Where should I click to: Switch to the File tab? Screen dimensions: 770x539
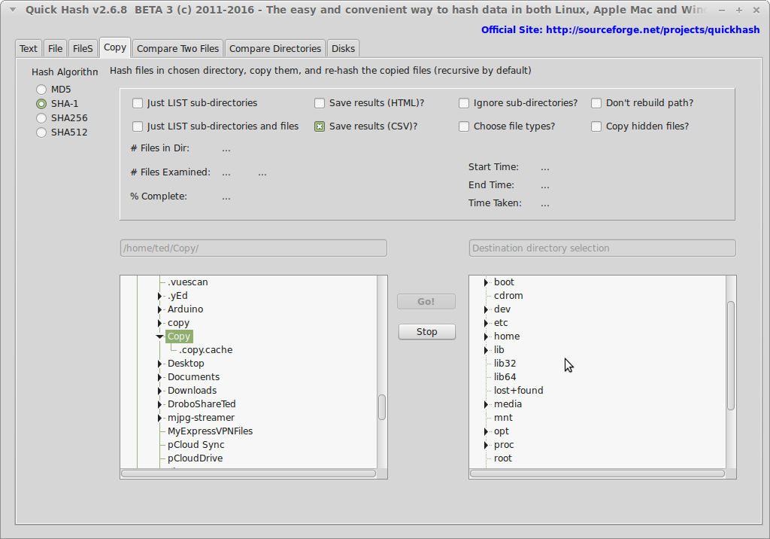point(55,49)
